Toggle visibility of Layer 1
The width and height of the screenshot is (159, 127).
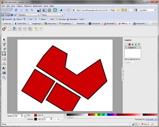126,48
